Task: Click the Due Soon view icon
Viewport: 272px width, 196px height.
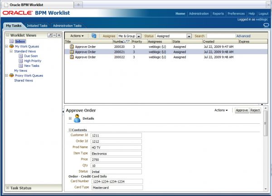Action: click(21, 56)
